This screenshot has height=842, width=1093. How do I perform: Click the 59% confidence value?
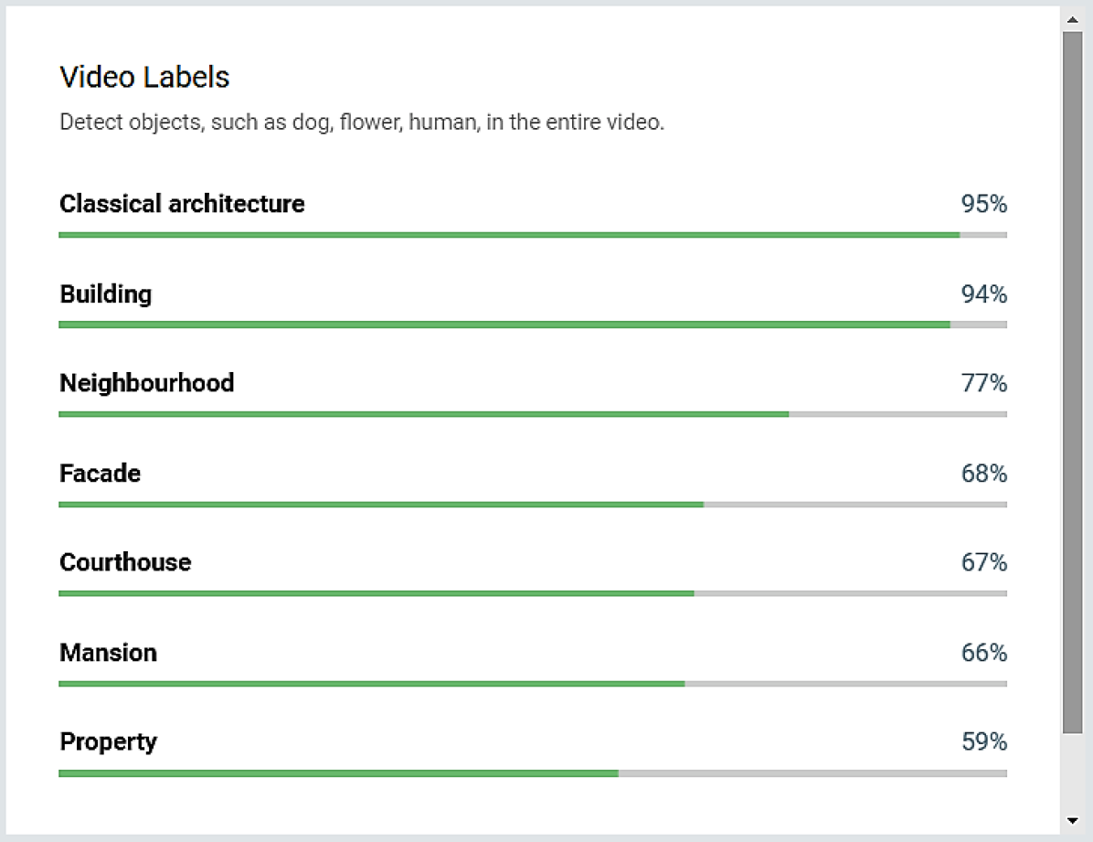983,741
